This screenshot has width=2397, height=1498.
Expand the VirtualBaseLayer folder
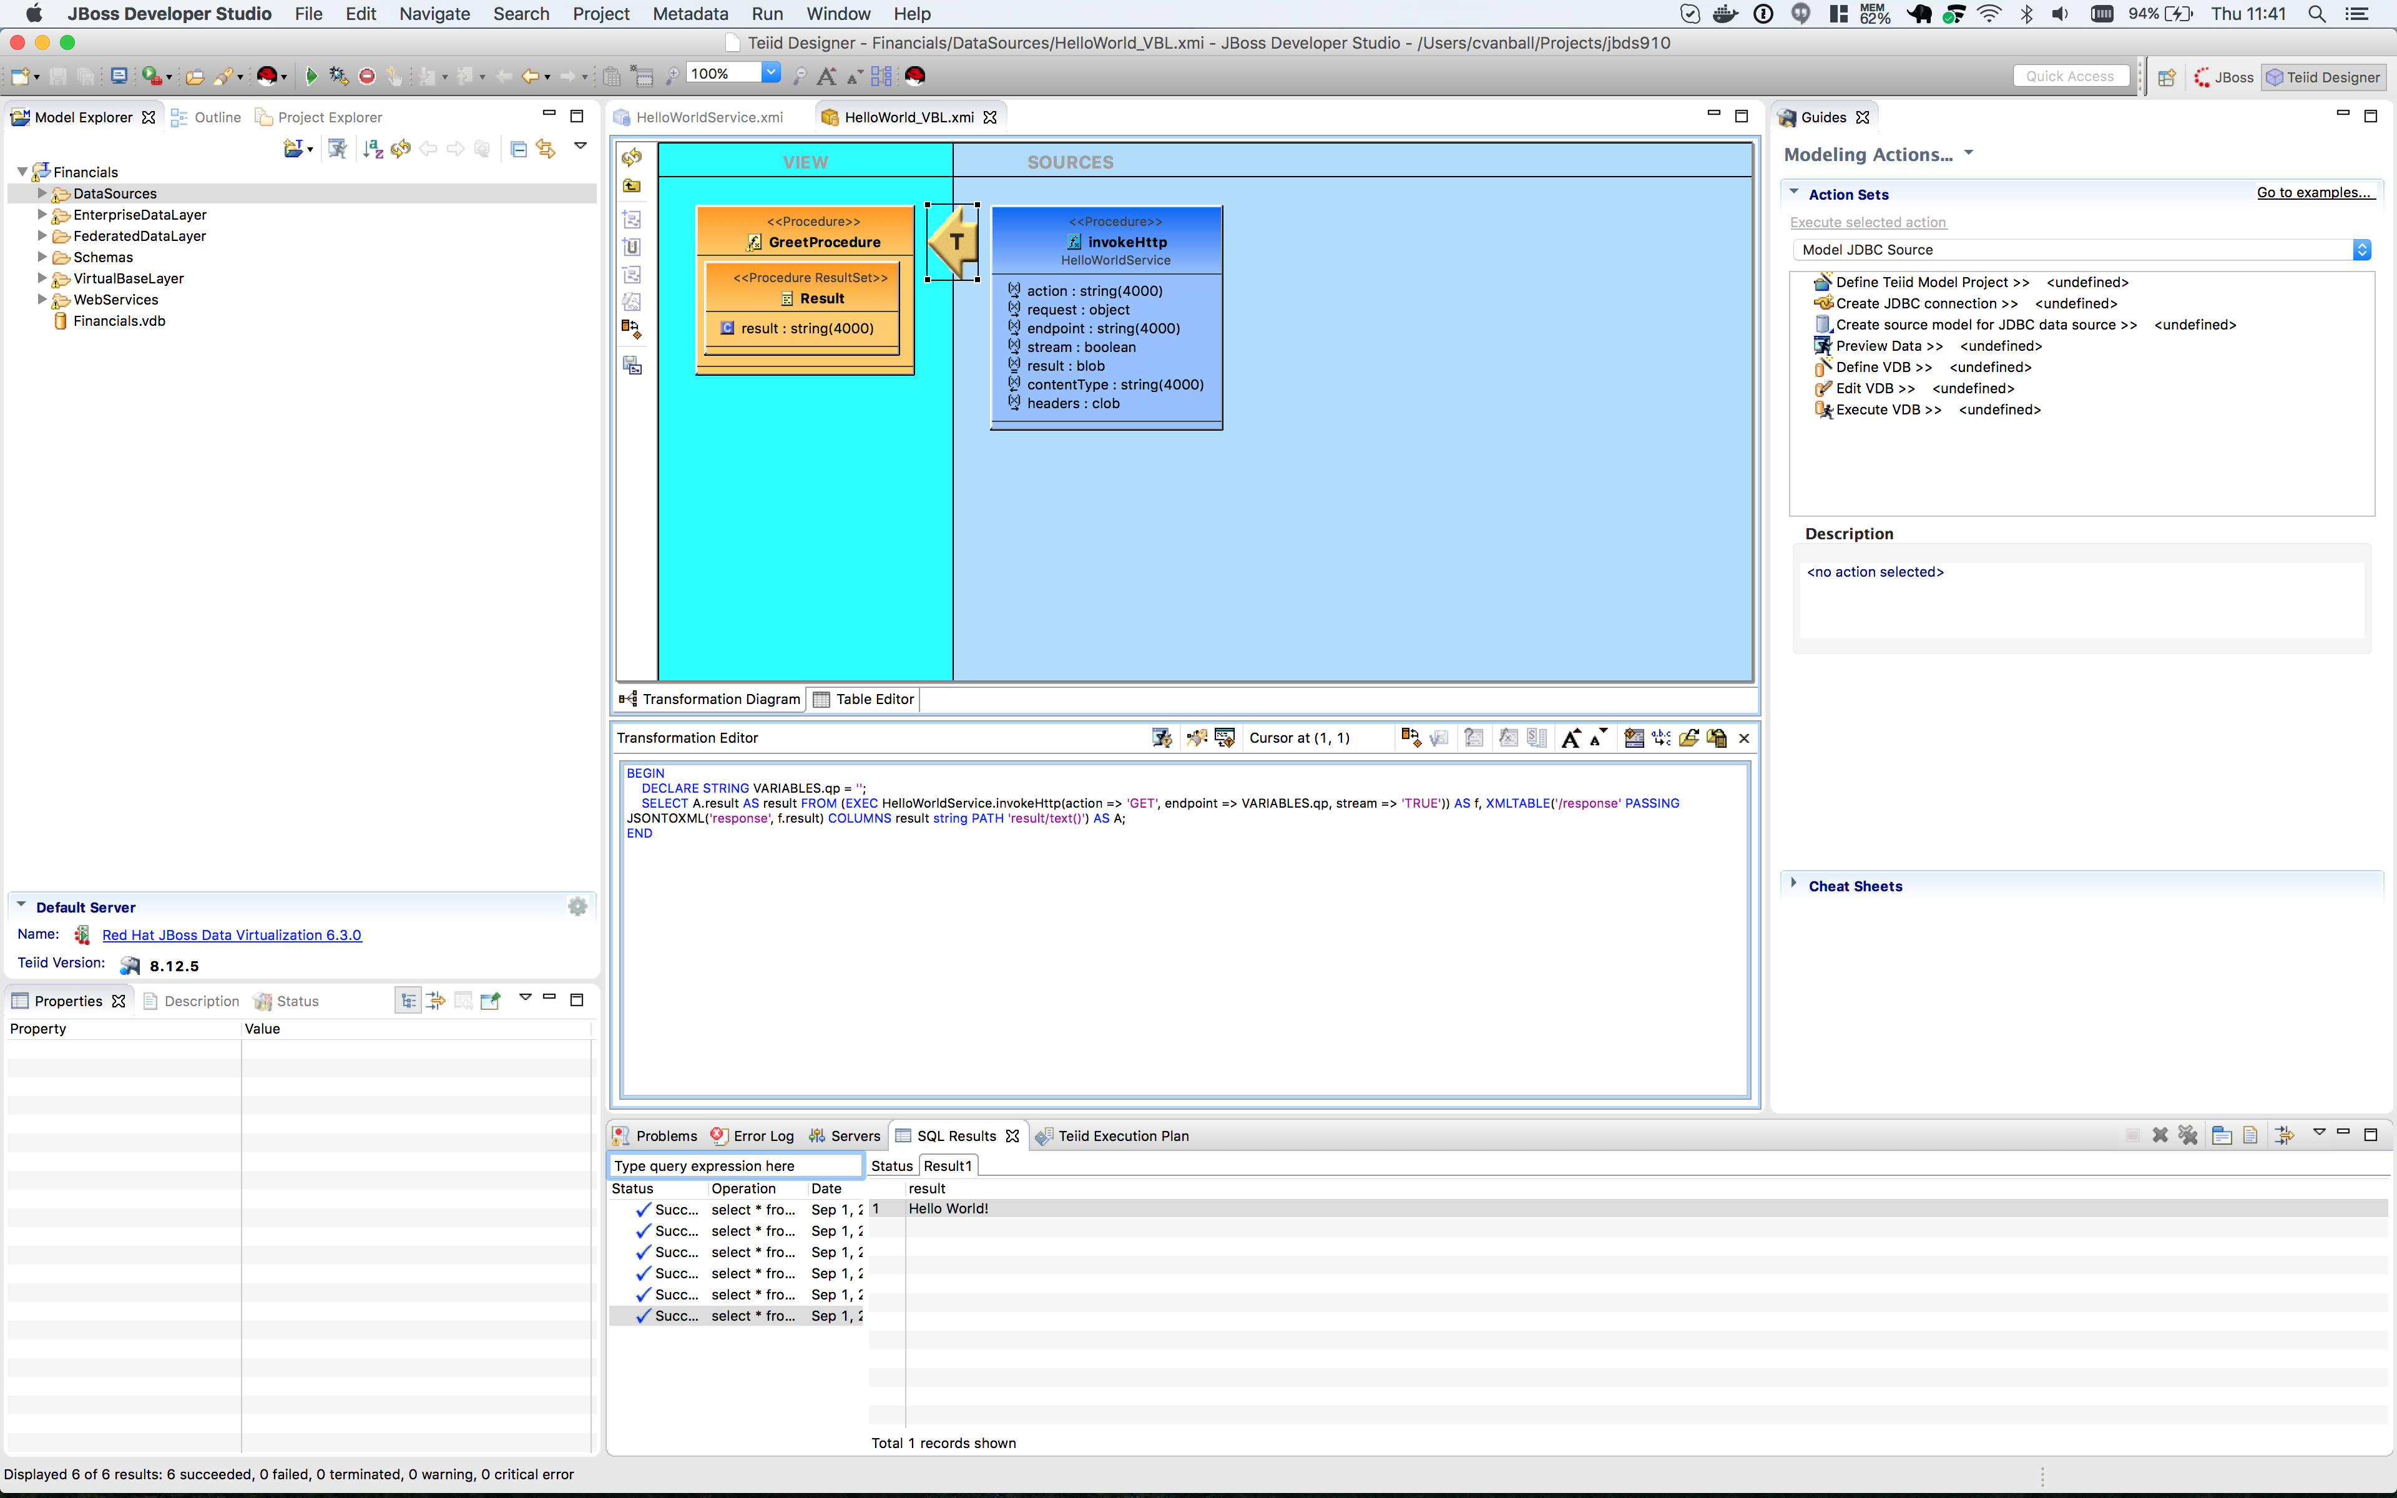point(42,278)
